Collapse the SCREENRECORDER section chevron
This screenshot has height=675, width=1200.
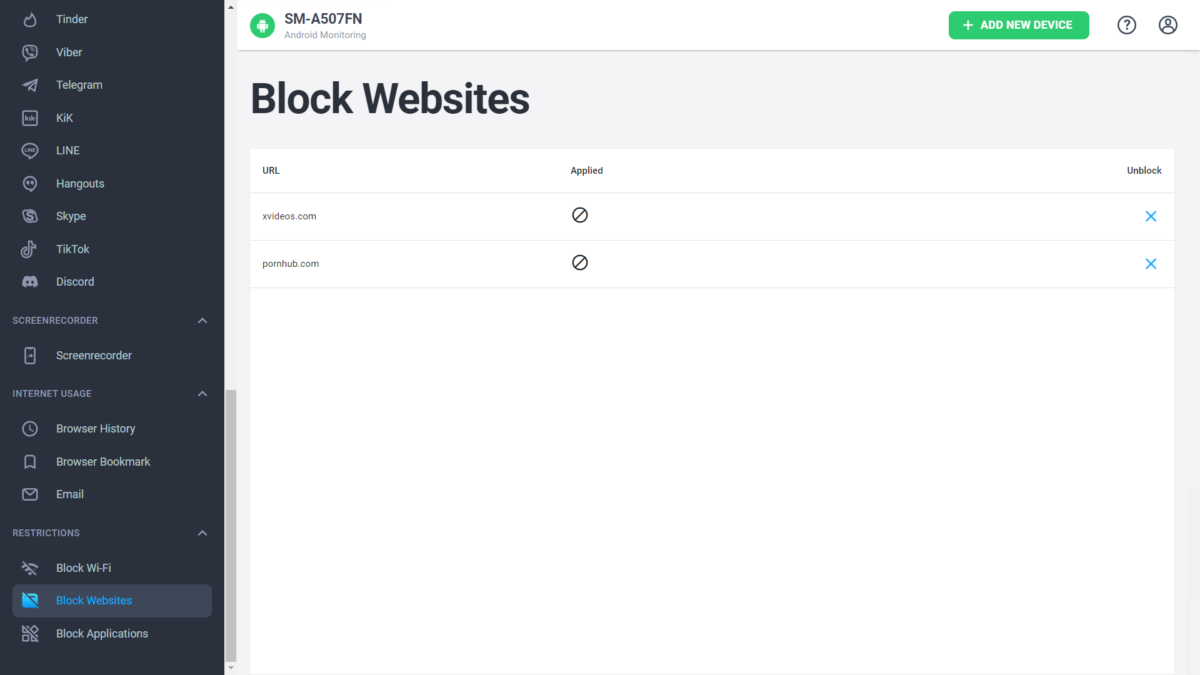202,321
